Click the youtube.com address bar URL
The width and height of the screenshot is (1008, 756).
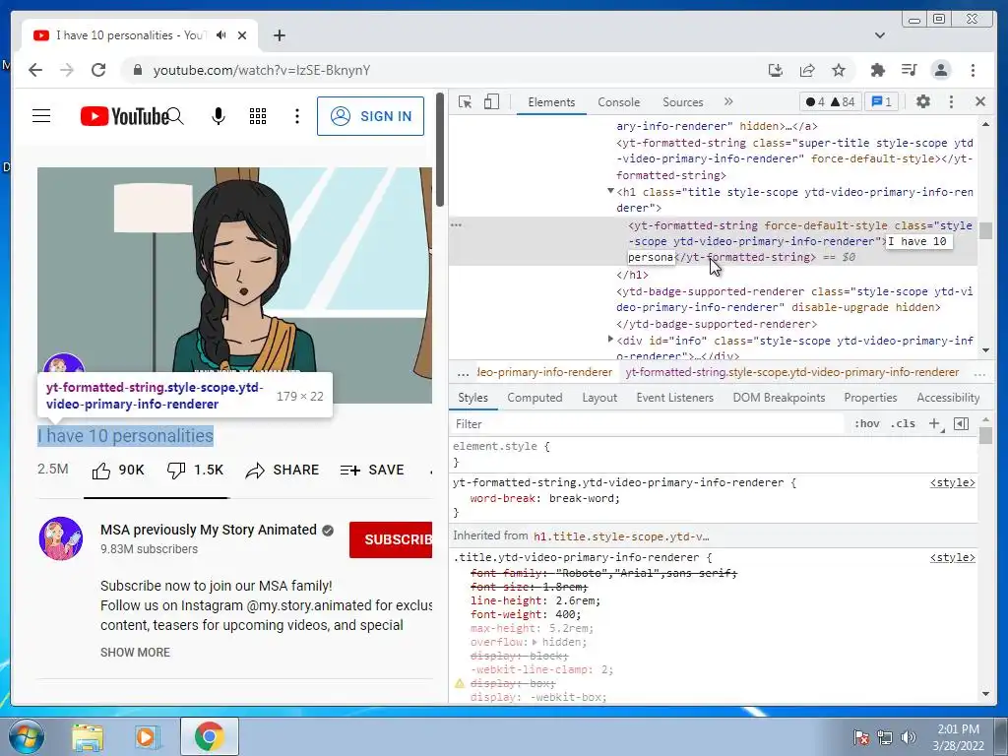(x=262, y=70)
